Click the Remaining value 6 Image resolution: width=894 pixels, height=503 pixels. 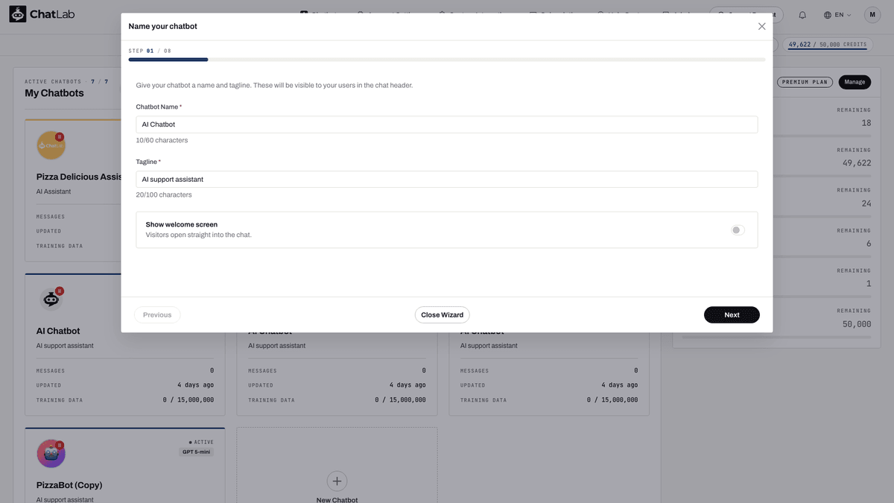[x=869, y=244]
